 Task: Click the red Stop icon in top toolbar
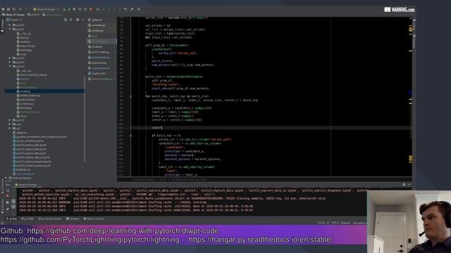[x=91, y=9]
